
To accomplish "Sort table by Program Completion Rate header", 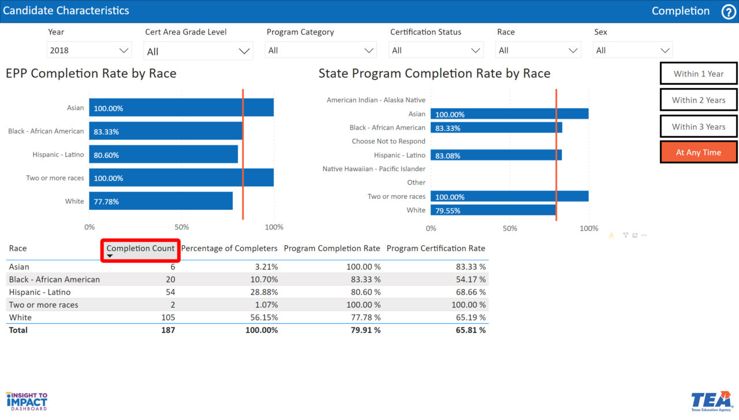I will [331, 248].
